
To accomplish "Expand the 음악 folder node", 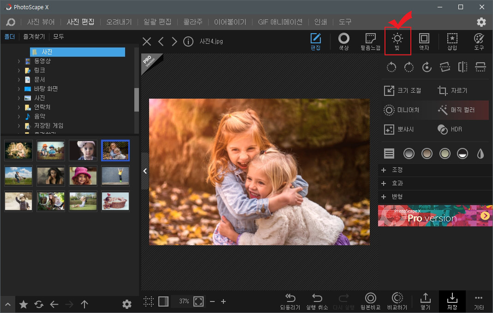I will click(19, 117).
